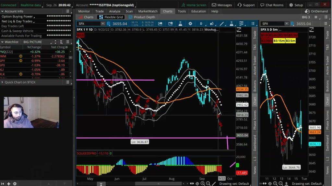The width and height of the screenshot is (332, 186).
Task: Open the chart style candlestick menu
Action: (x=211, y=24)
